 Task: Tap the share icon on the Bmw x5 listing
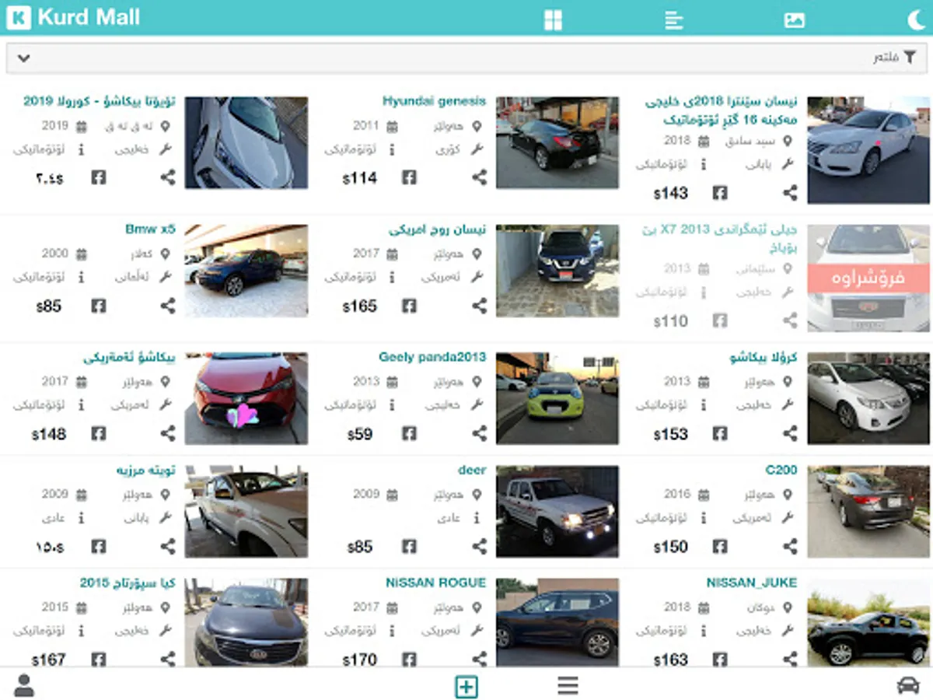[168, 306]
